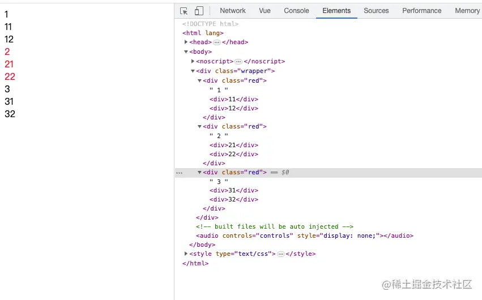Select the audio controls element line
Viewport: 482px width, 300px height.
(304, 235)
